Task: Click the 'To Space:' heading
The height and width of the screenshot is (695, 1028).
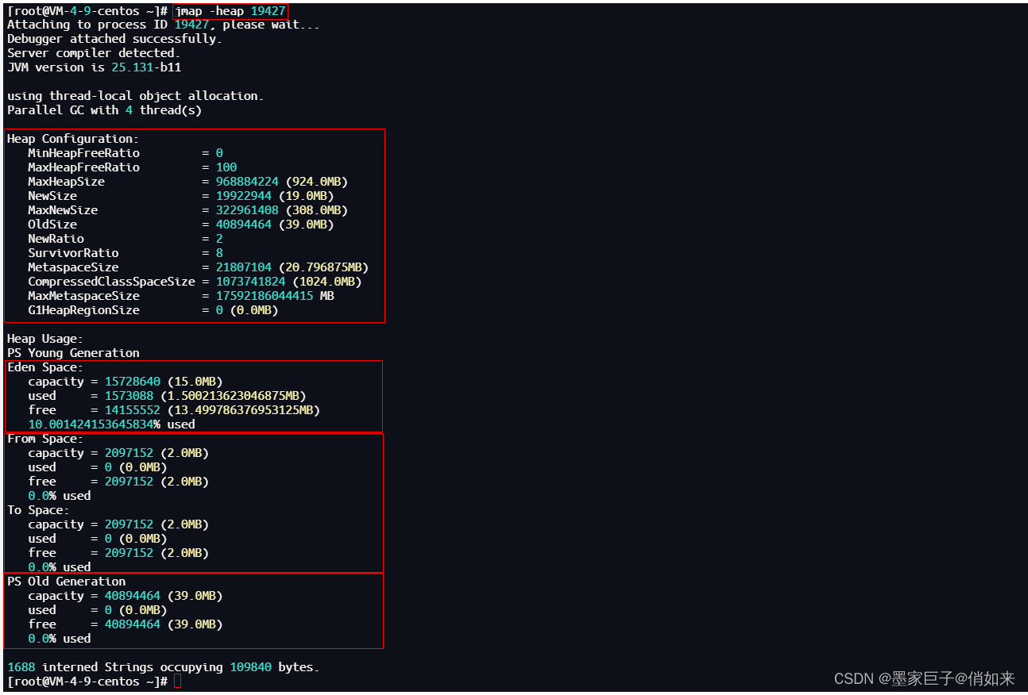Action: click(38, 510)
